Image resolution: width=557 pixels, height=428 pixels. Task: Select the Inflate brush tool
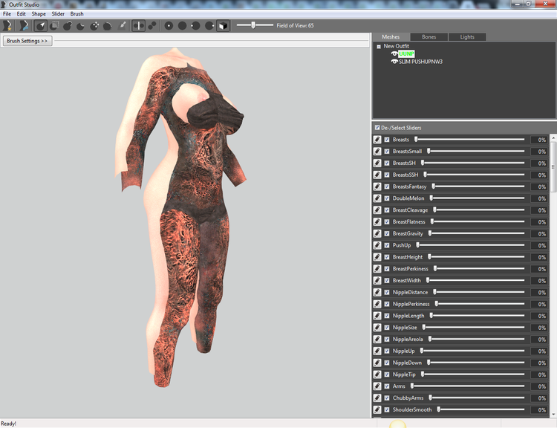pyautogui.click(x=68, y=25)
